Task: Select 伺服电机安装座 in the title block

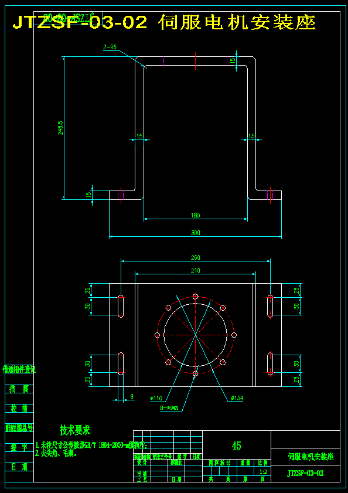Action: tap(311, 457)
